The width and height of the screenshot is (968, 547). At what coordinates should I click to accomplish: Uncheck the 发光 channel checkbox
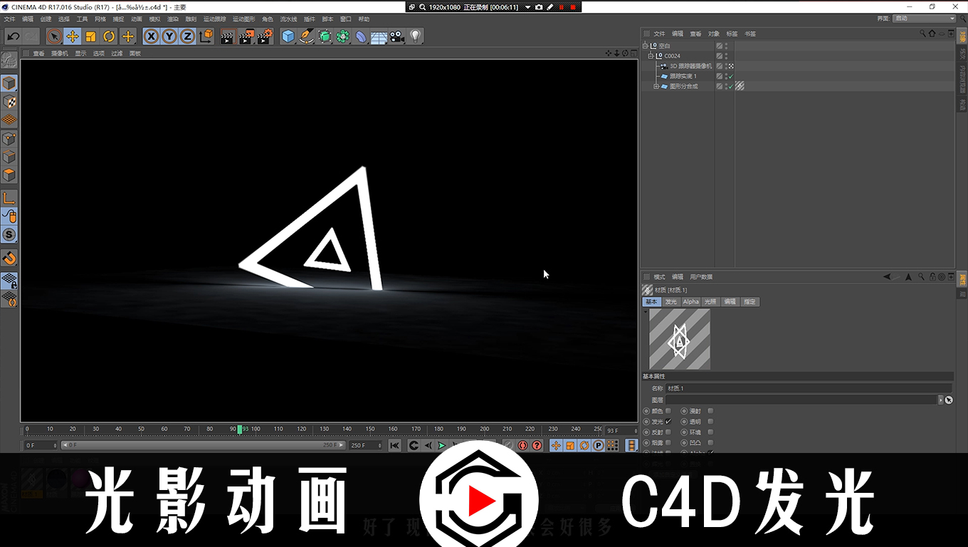tap(668, 422)
